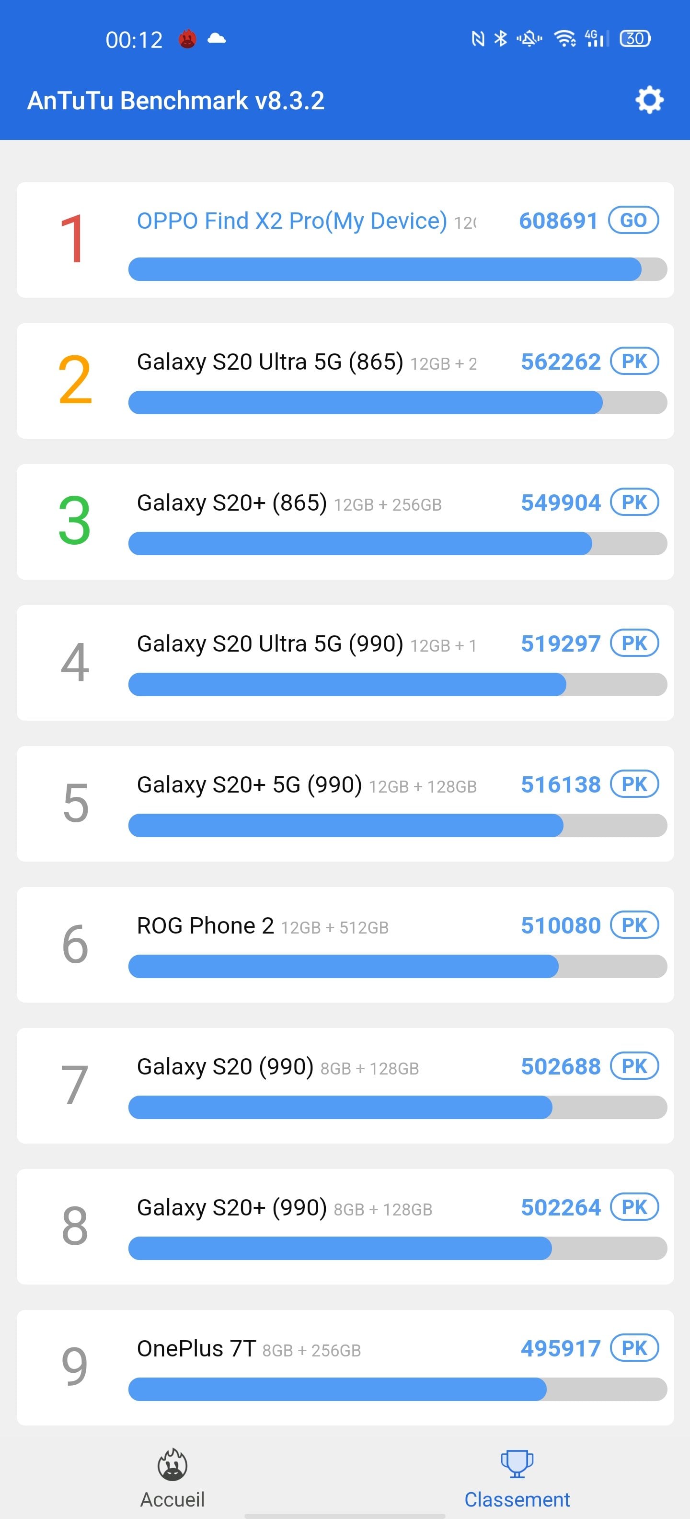Tap the NFC status icon
The width and height of the screenshot is (690, 1519).
(x=478, y=39)
